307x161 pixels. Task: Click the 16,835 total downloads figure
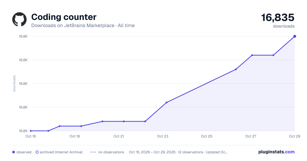tap(278, 17)
